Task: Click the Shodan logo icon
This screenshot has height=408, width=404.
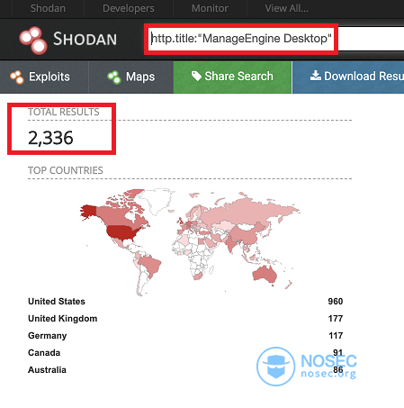Action: pyautogui.click(x=33, y=41)
